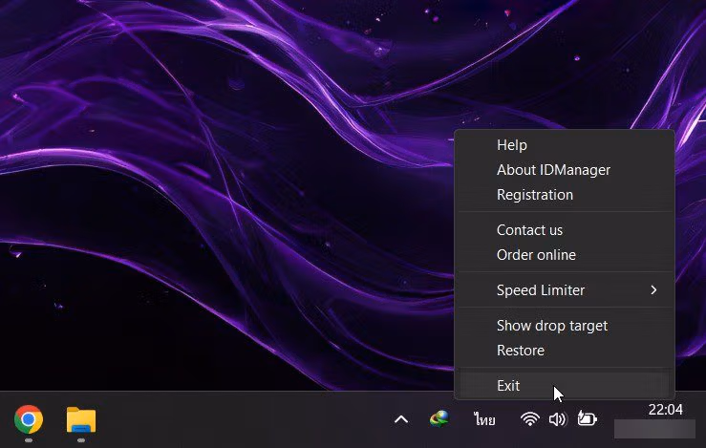Open File Explorer from the taskbar

pyautogui.click(x=81, y=419)
